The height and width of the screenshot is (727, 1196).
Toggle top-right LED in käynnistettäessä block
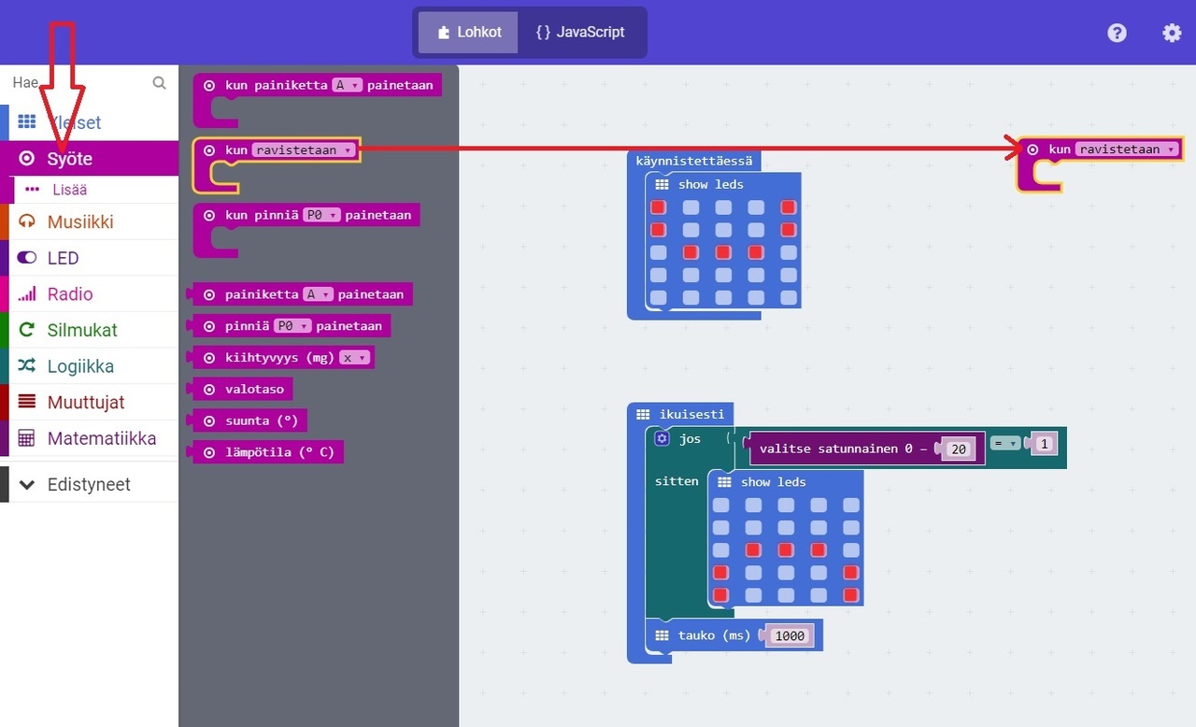(788, 207)
